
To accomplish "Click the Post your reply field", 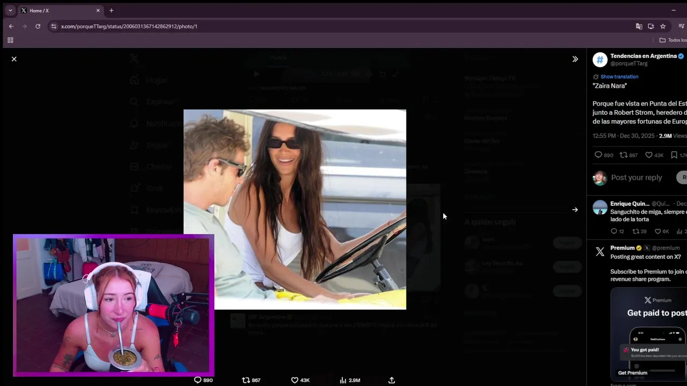I will click(x=637, y=177).
